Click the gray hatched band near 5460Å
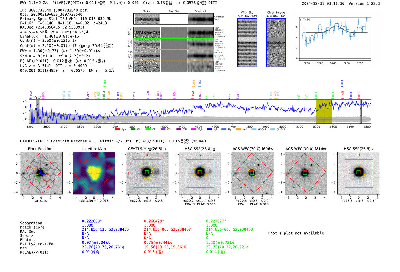This screenshot has width=400, height=272. click(361, 112)
